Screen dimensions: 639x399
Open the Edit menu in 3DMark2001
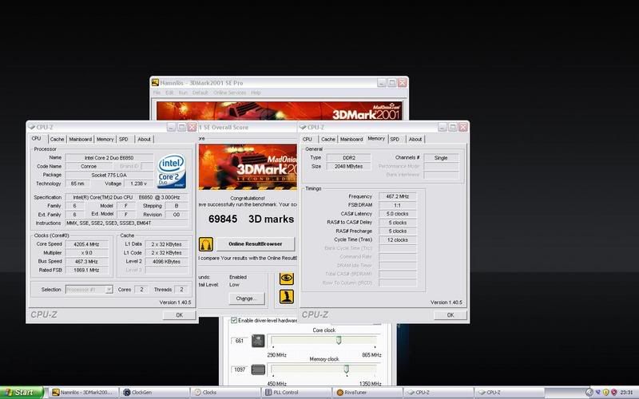(169, 93)
